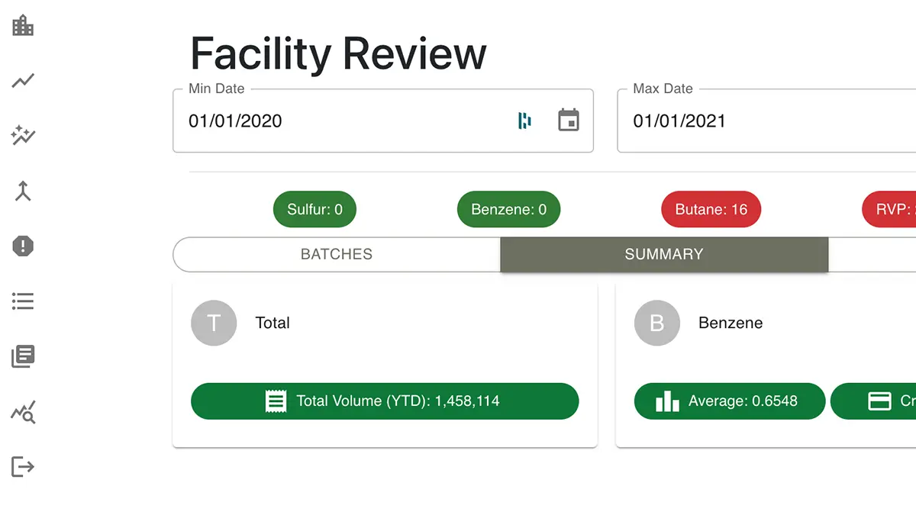Viewport: 916px width, 515px height.
Task: Click the teal logo icon in Min Date field
Action: (524, 121)
